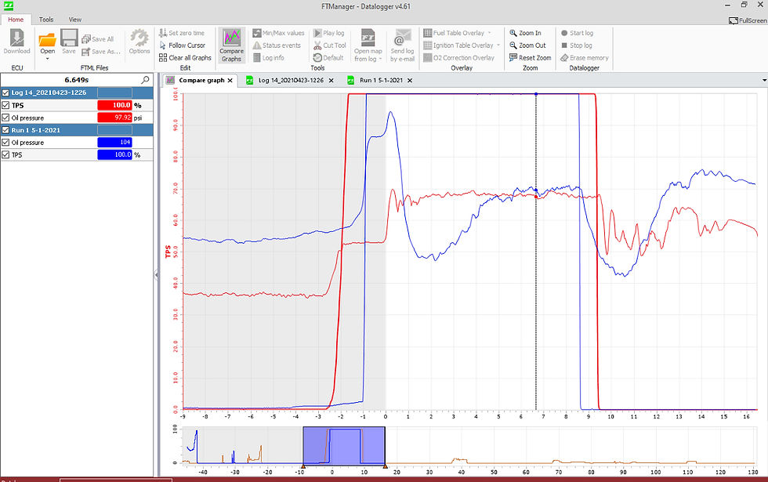Uncheck the Log 14_20210423-1226 group checkbox

click(6, 92)
